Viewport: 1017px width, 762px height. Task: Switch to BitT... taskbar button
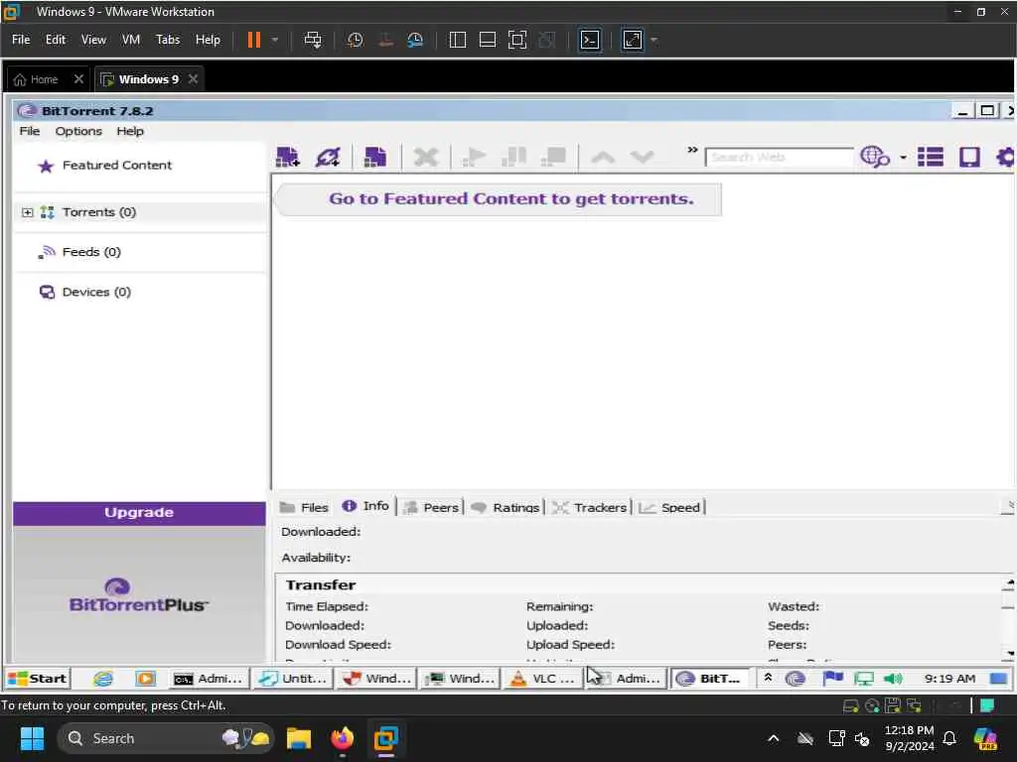coord(709,679)
